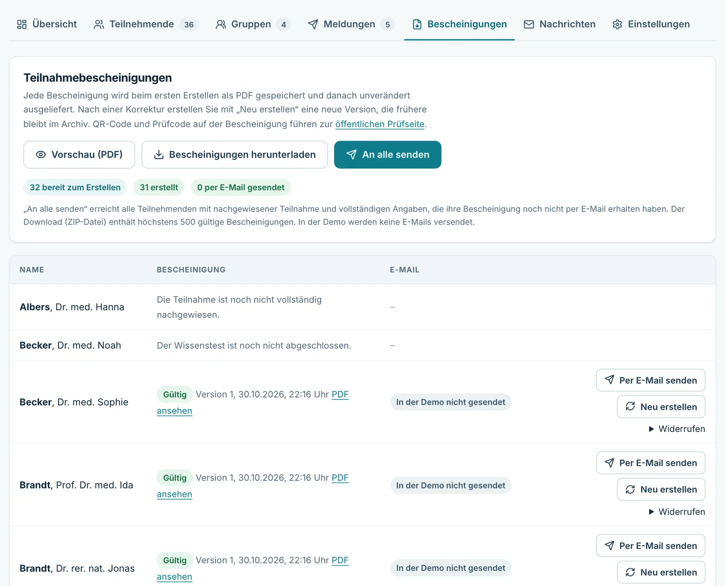The width and height of the screenshot is (725, 586).
Task: Click the E-MAIL column header
Action: pos(405,270)
